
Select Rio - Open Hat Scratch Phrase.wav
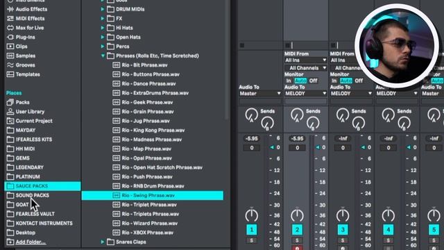coord(157,167)
